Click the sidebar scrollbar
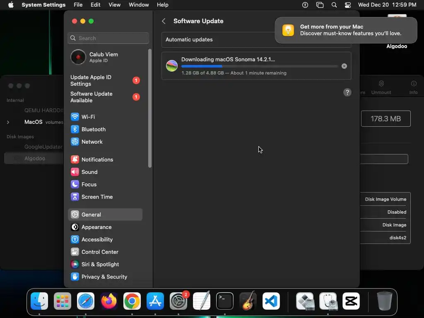The height and width of the screenshot is (318, 424). [150, 108]
